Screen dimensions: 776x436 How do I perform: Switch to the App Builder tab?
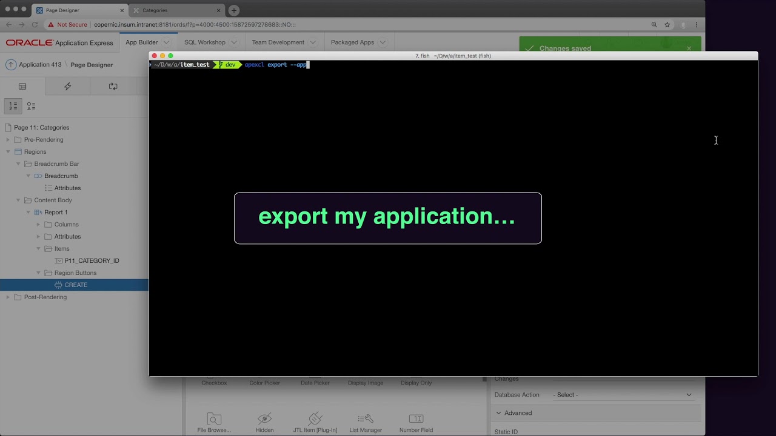141,42
